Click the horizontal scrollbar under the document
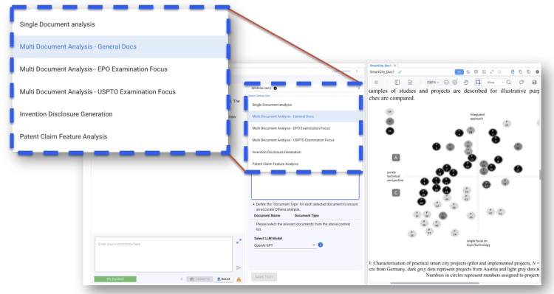 pos(434,283)
